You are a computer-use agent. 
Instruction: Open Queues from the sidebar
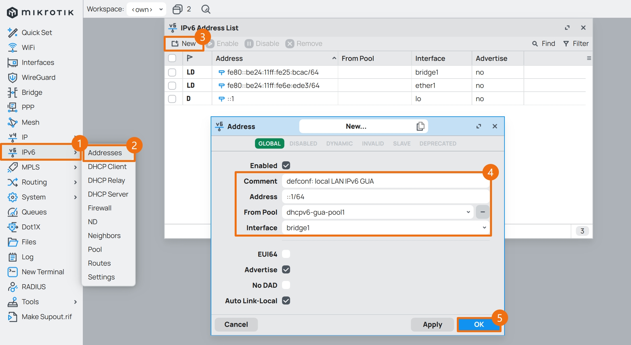[34, 212]
